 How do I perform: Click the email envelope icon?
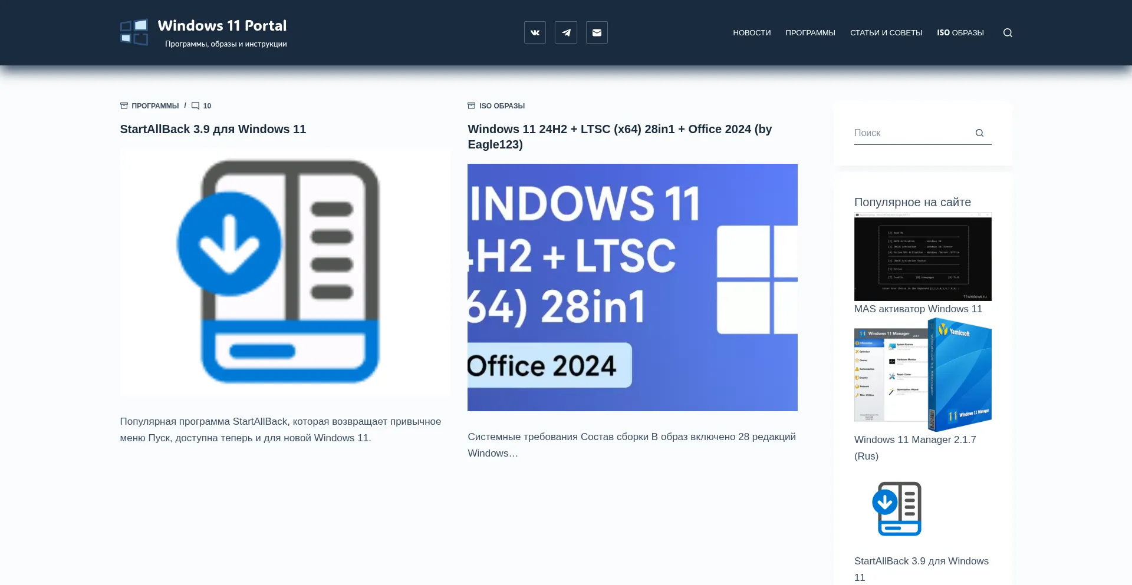pos(597,32)
